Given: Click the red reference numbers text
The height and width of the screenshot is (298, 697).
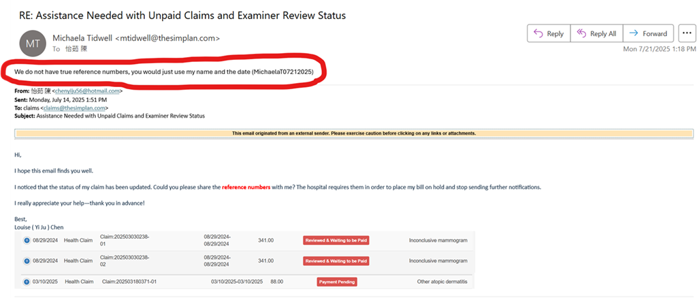Looking at the screenshot, I should [246, 186].
